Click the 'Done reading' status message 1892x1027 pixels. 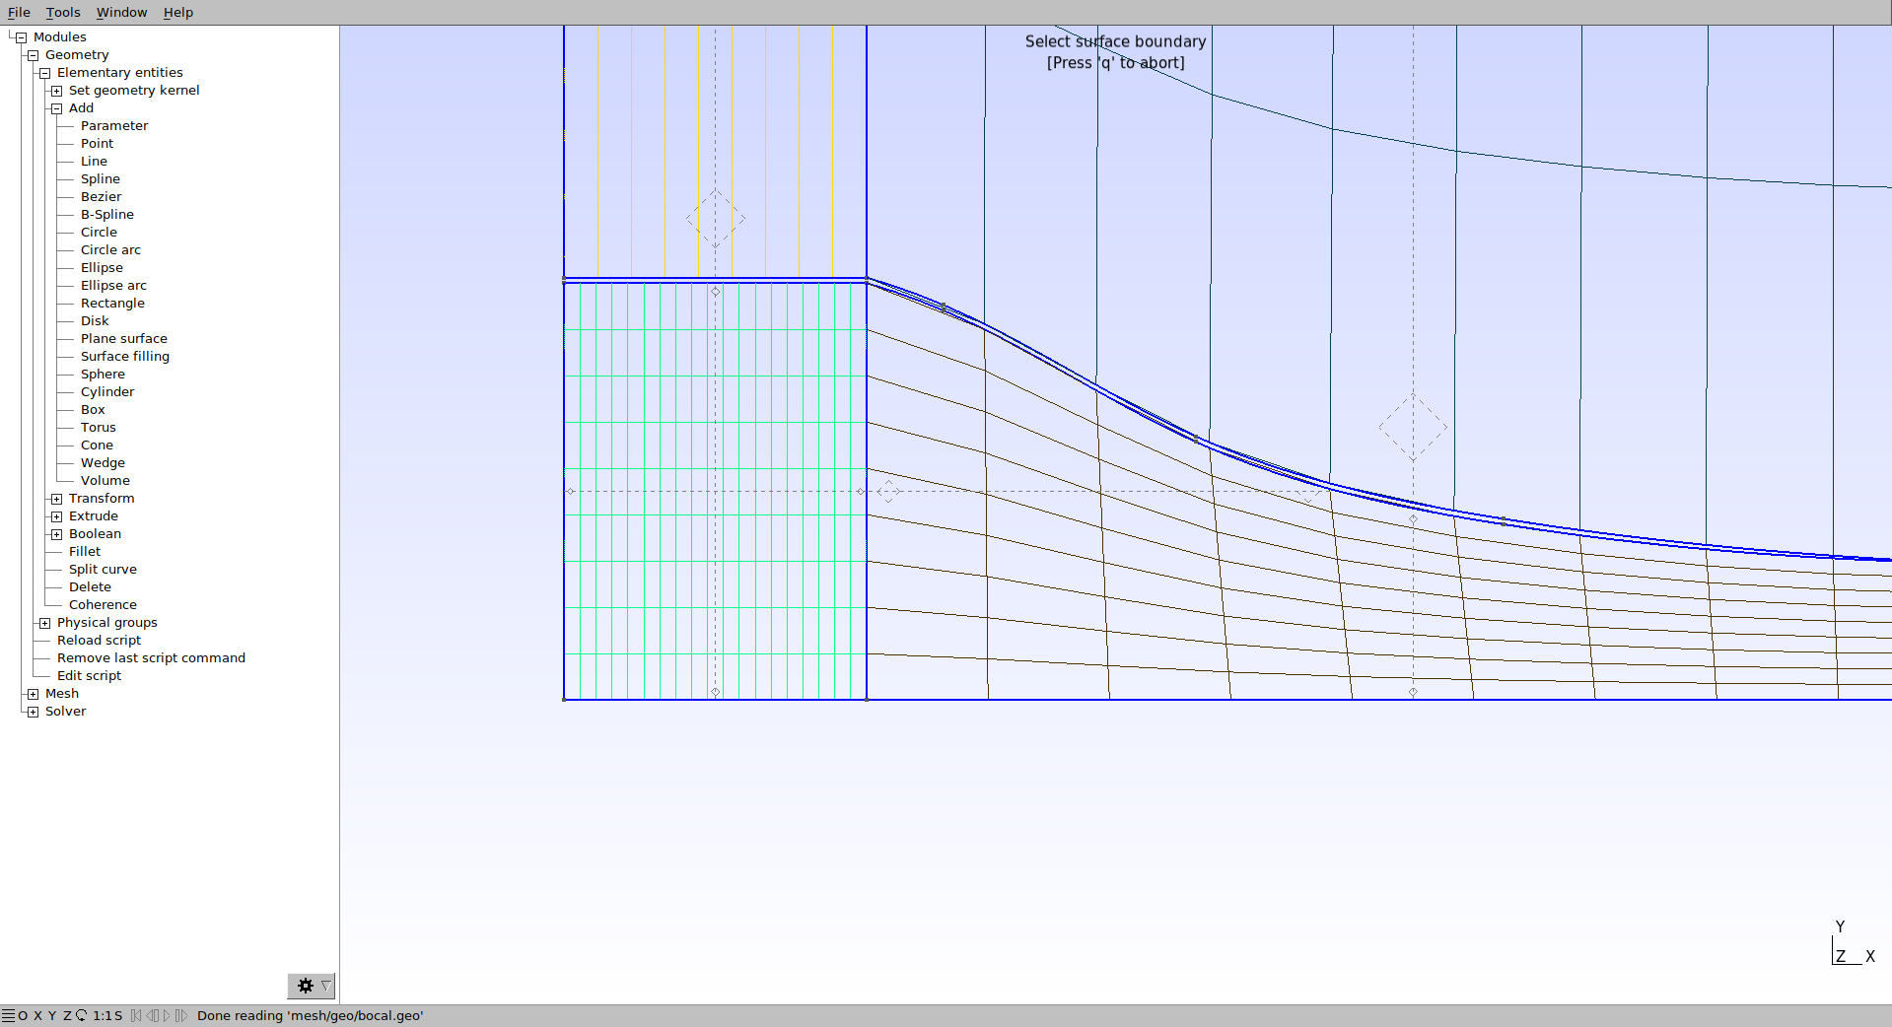point(310,1015)
